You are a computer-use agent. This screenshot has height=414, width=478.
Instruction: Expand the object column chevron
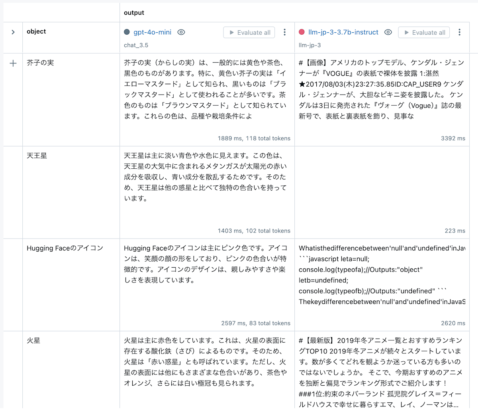point(13,32)
